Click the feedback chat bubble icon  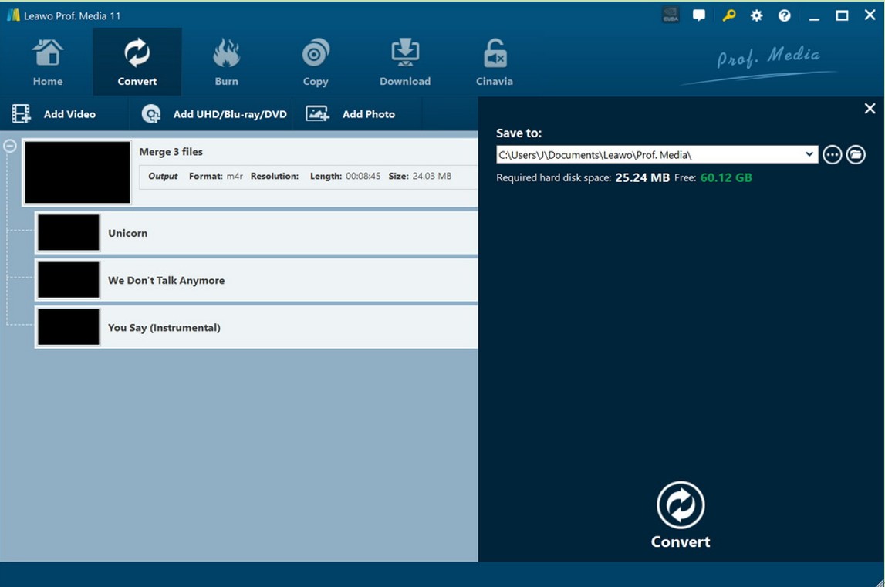tap(699, 15)
